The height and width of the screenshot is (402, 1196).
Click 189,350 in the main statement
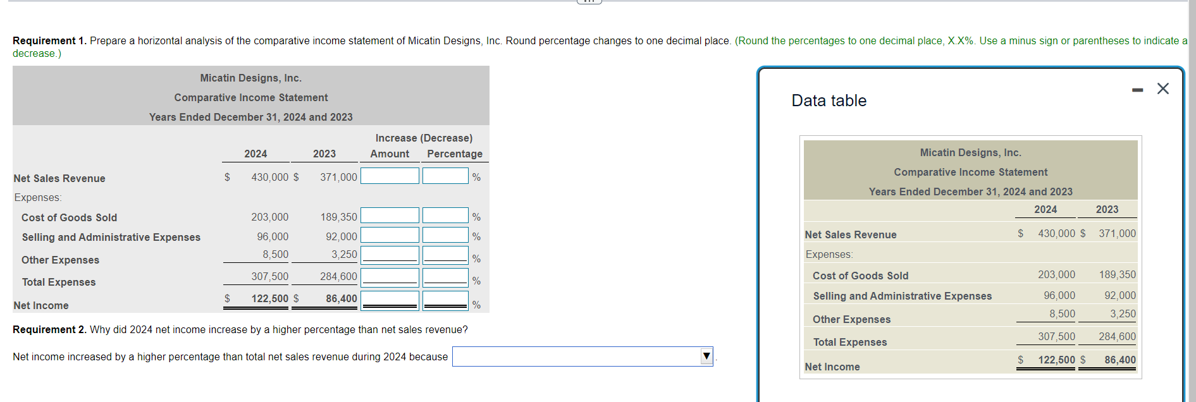338,217
